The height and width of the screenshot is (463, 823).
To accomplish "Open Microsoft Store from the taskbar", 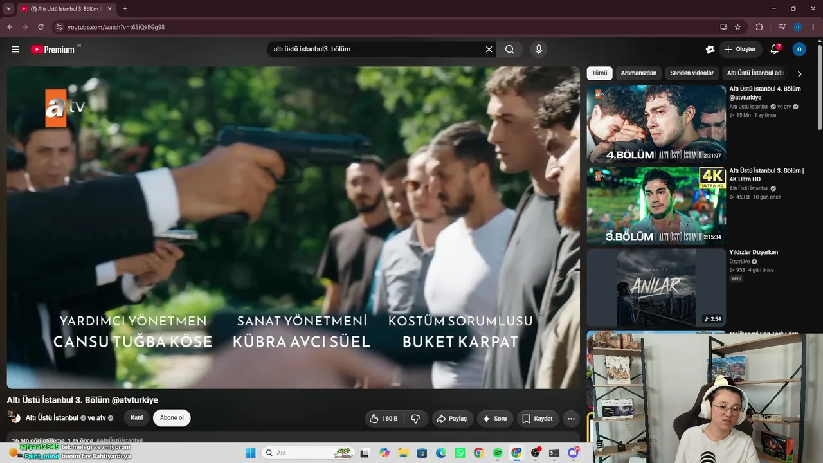I will [422, 453].
